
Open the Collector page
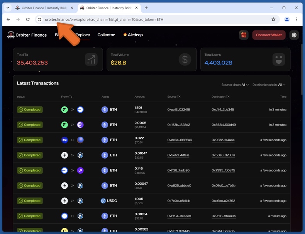(106, 35)
